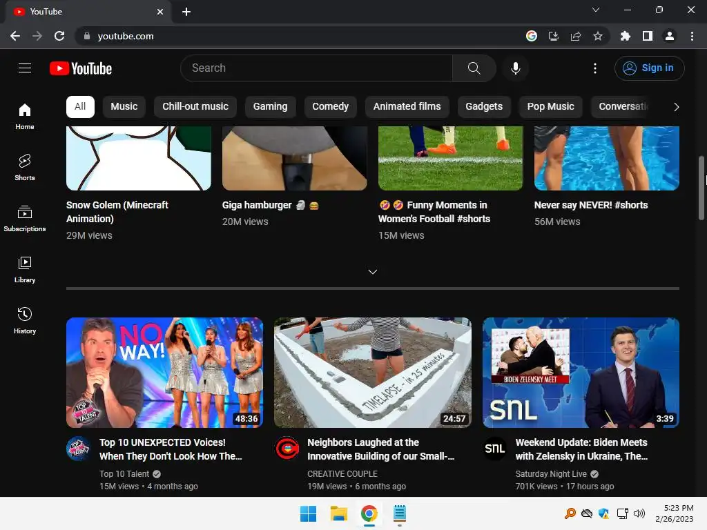Click page vertical scrollbar thumb
707x530 pixels.
point(701,188)
